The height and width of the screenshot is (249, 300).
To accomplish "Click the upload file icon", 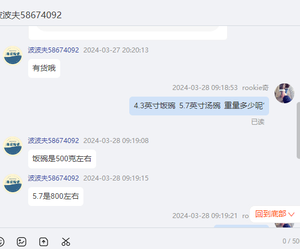I will click(x=44, y=242).
